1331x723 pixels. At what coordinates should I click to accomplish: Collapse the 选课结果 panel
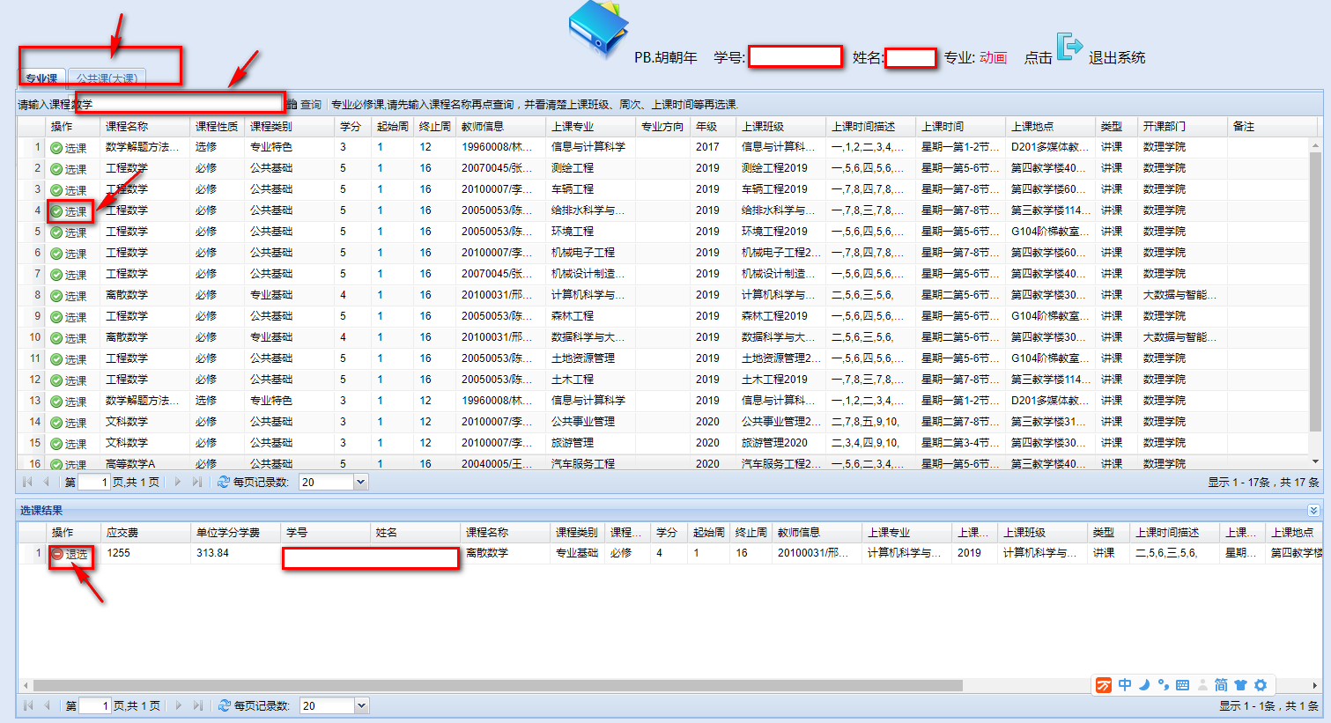(1313, 511)
